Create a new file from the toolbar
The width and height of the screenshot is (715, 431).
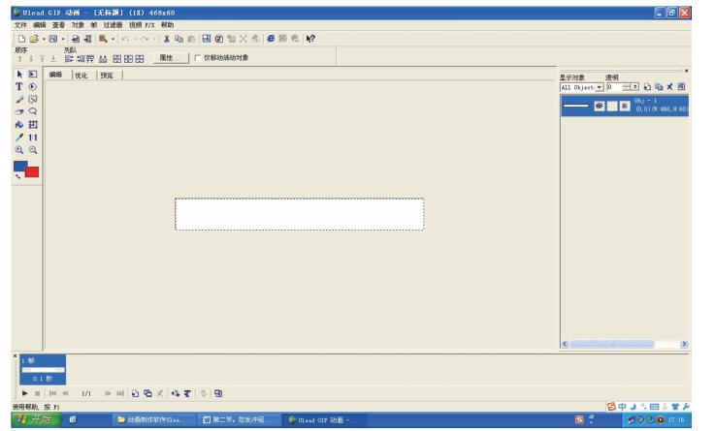[x=21, y=39]
